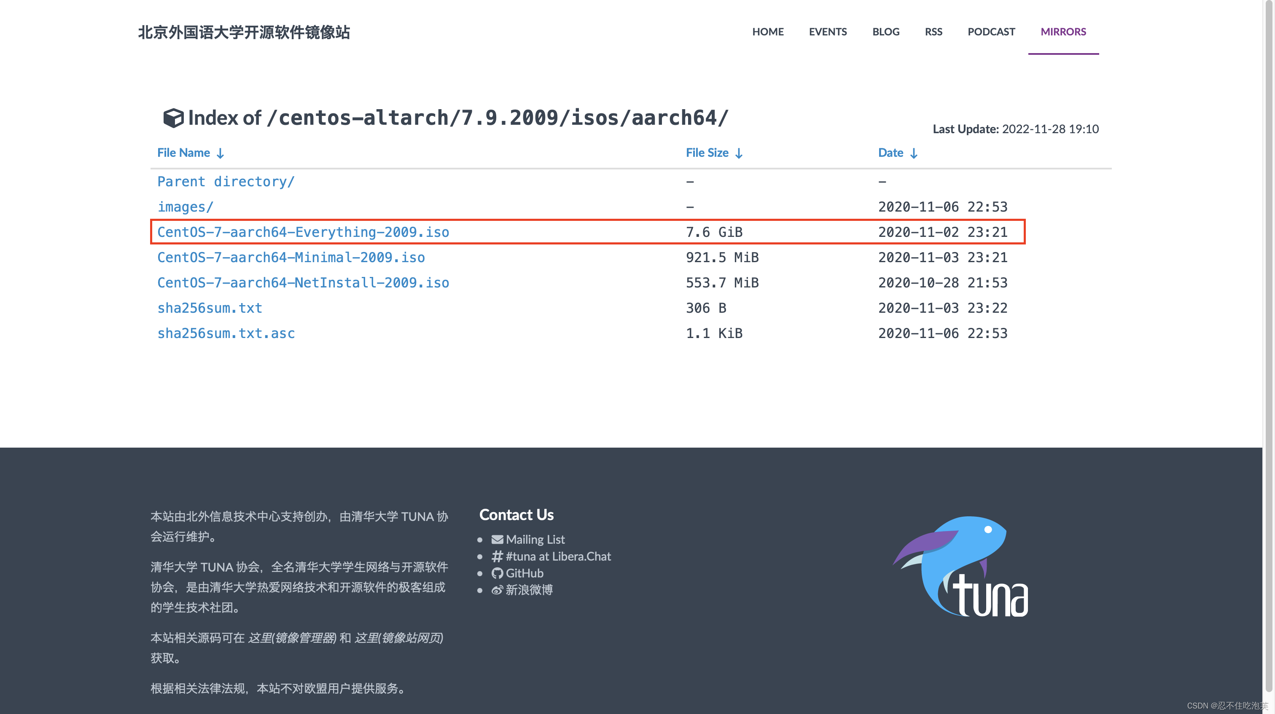Click the Last Update timestamp 2022-11-28 19:10

click(x=1050, y=129)
